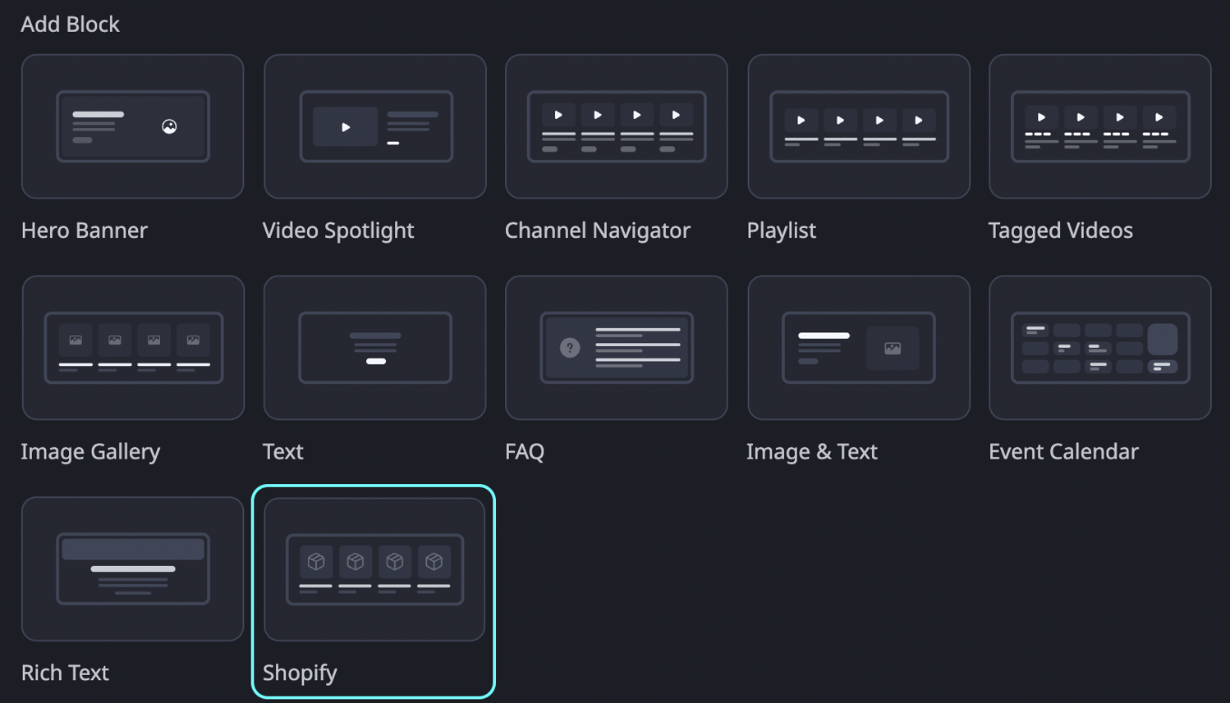Select the Hero Banner block
The height and width of the screenshot is (703, 1230).
point(132,126)
